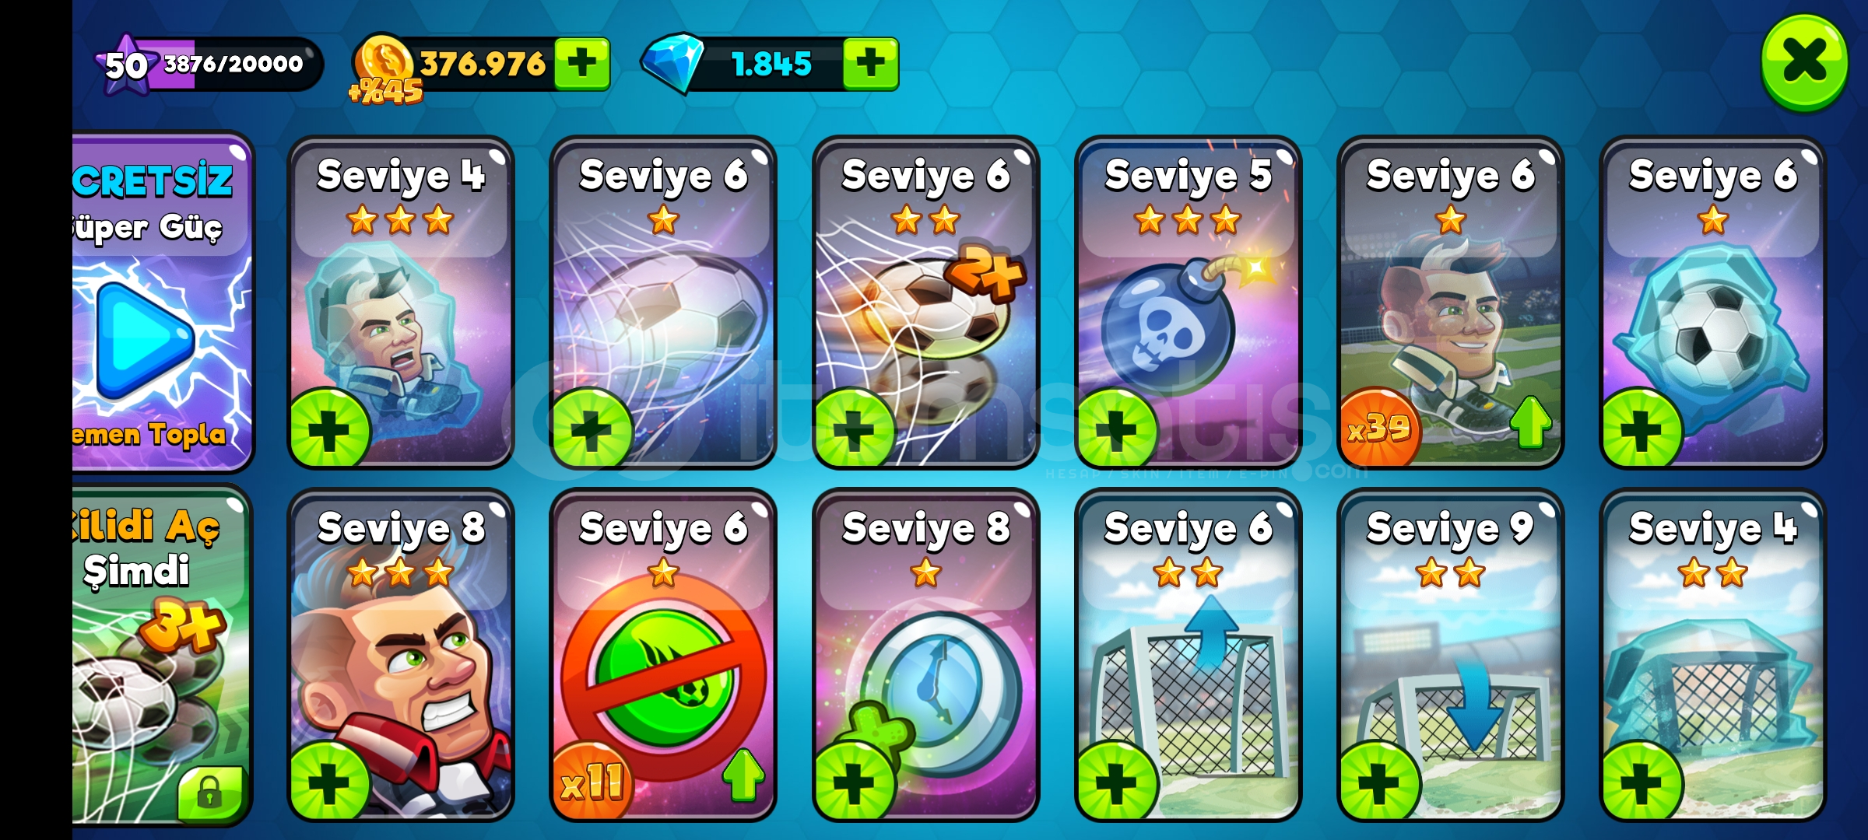Viewport: 1868px width, 840px height.
Task: Close the power-ups screen with green X
Action: coord(1804,62)
